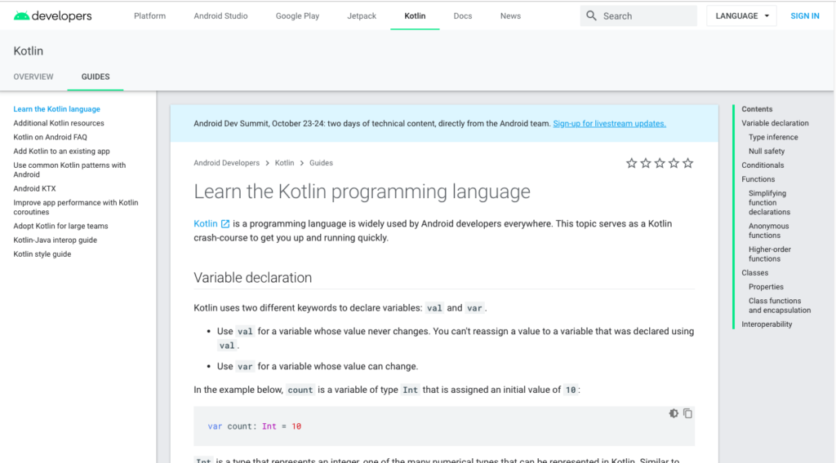The image size is (836, 463).
Task: Click the Learn the Kotlin programming language heading
Action: 362,192
